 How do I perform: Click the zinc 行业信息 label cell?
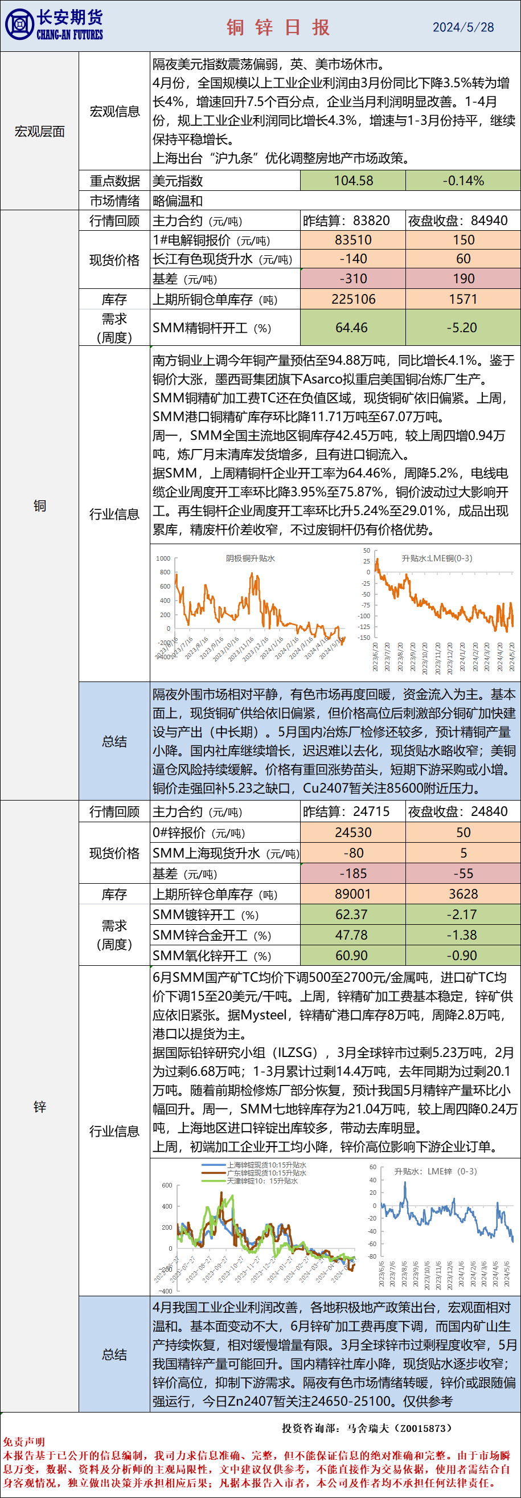click(x=114, y=1131)
